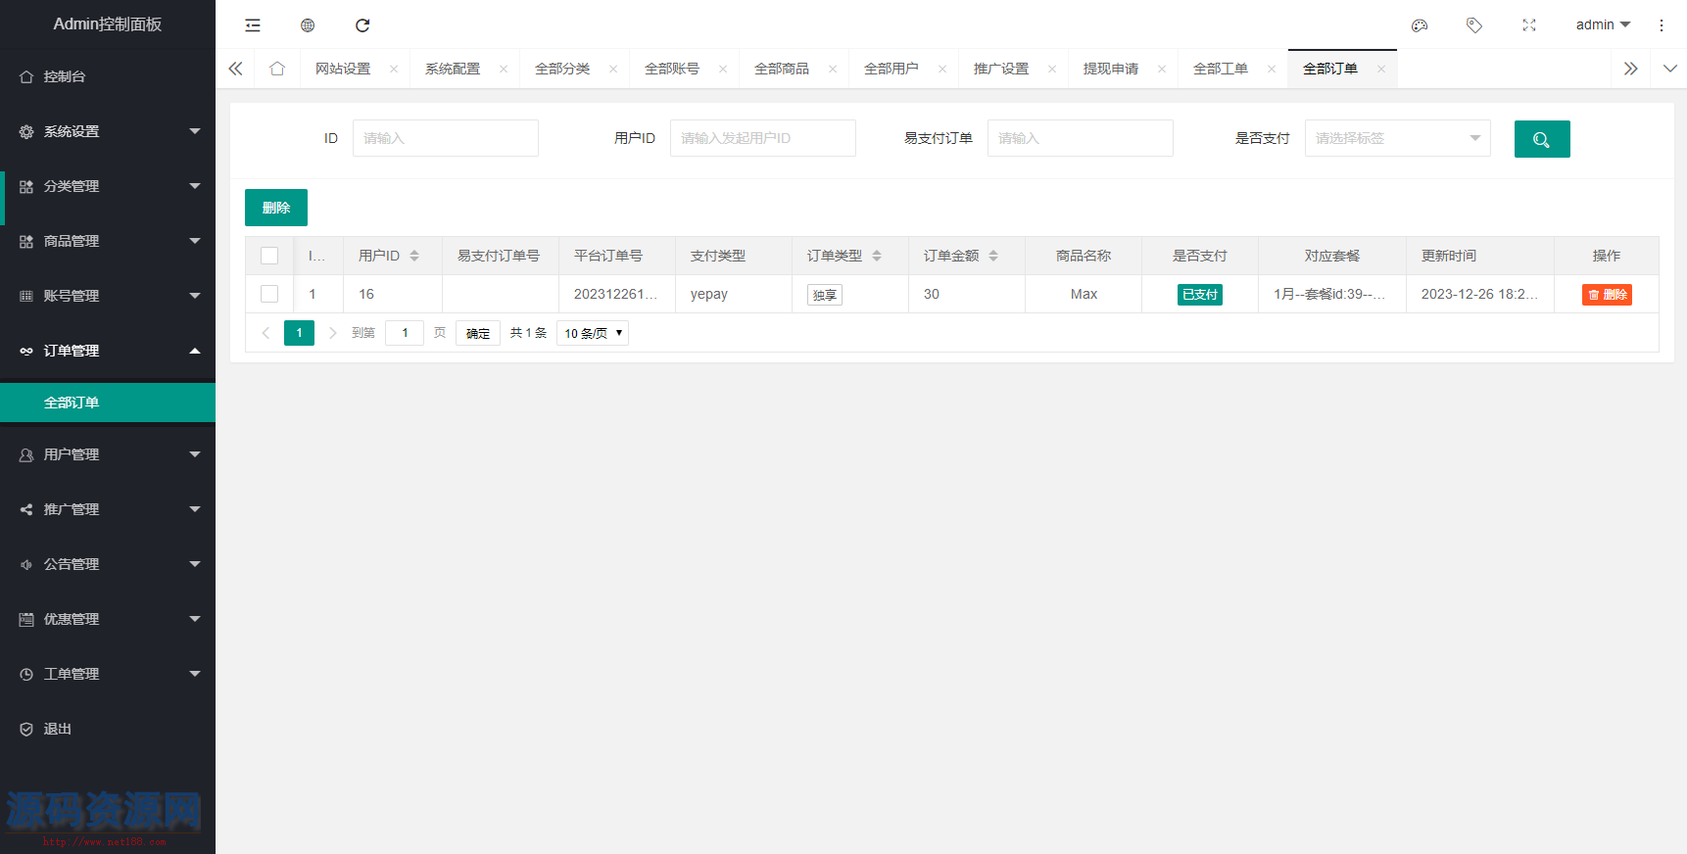Click the 已支付 status badge
Screen dimensions: 1687x854
click(1200, 295)
